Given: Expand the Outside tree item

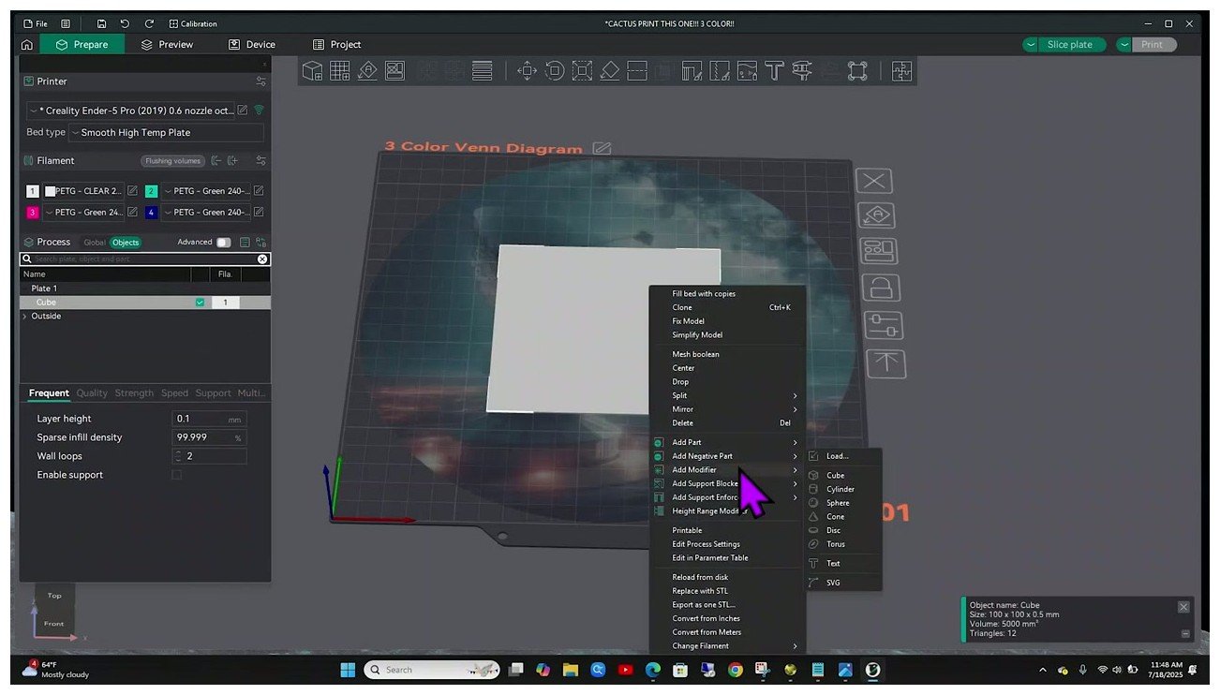Looking at the screenshot, I should point(24,317).
